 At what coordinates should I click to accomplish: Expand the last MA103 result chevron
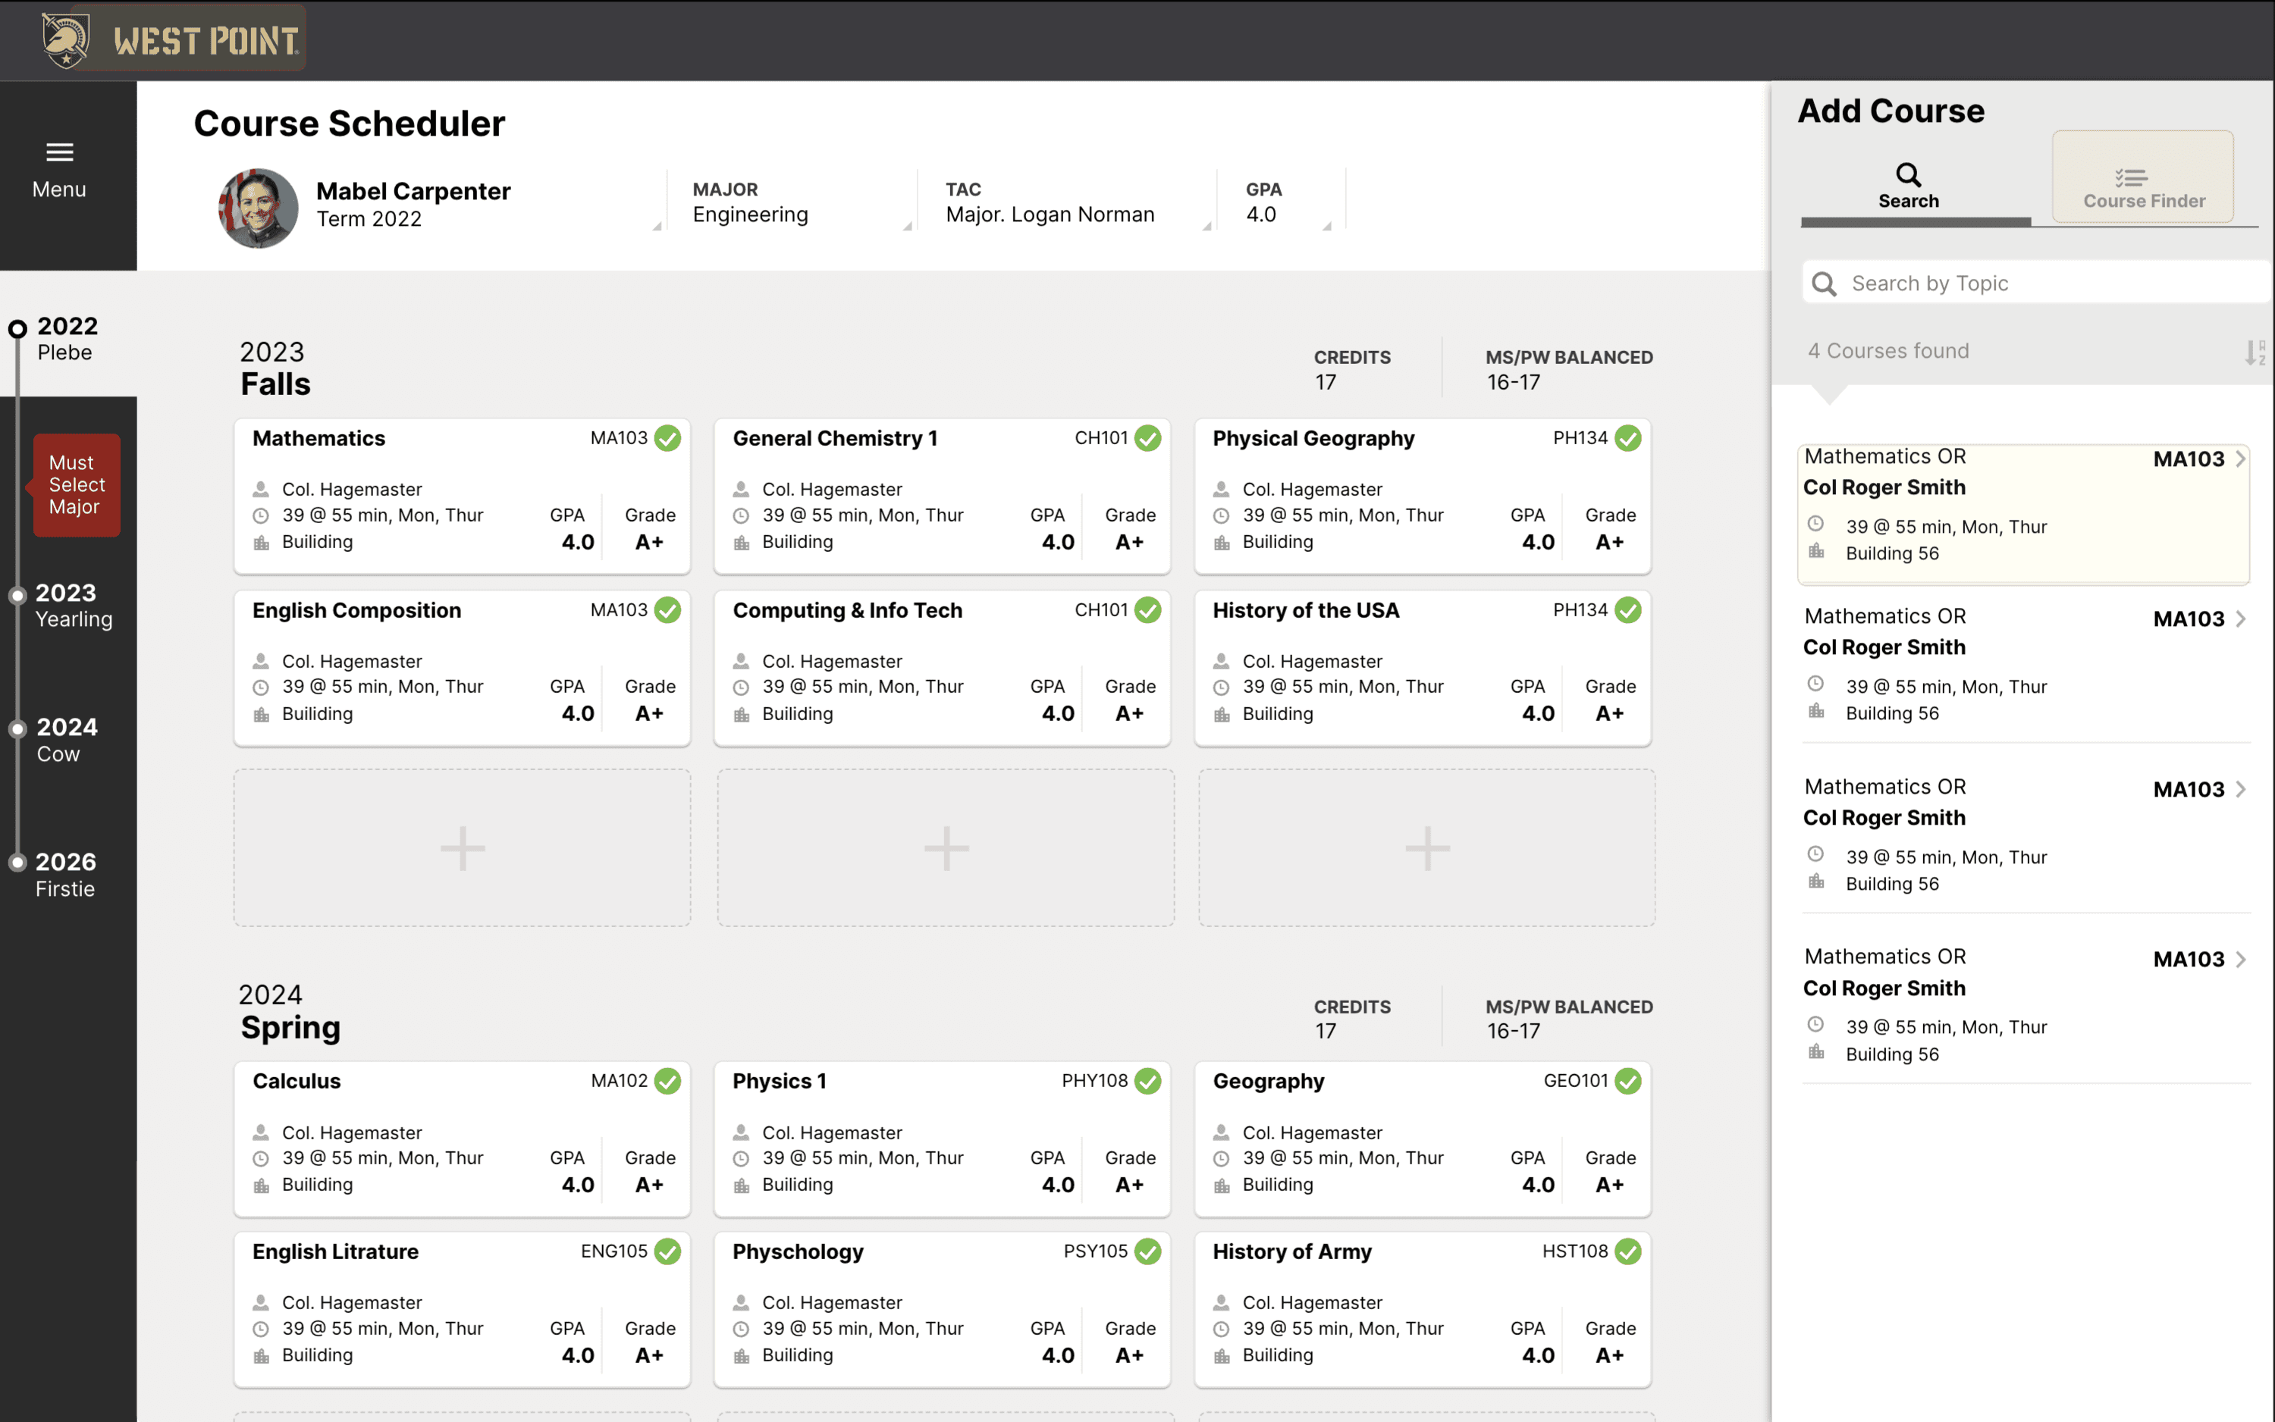[2240, 960]
